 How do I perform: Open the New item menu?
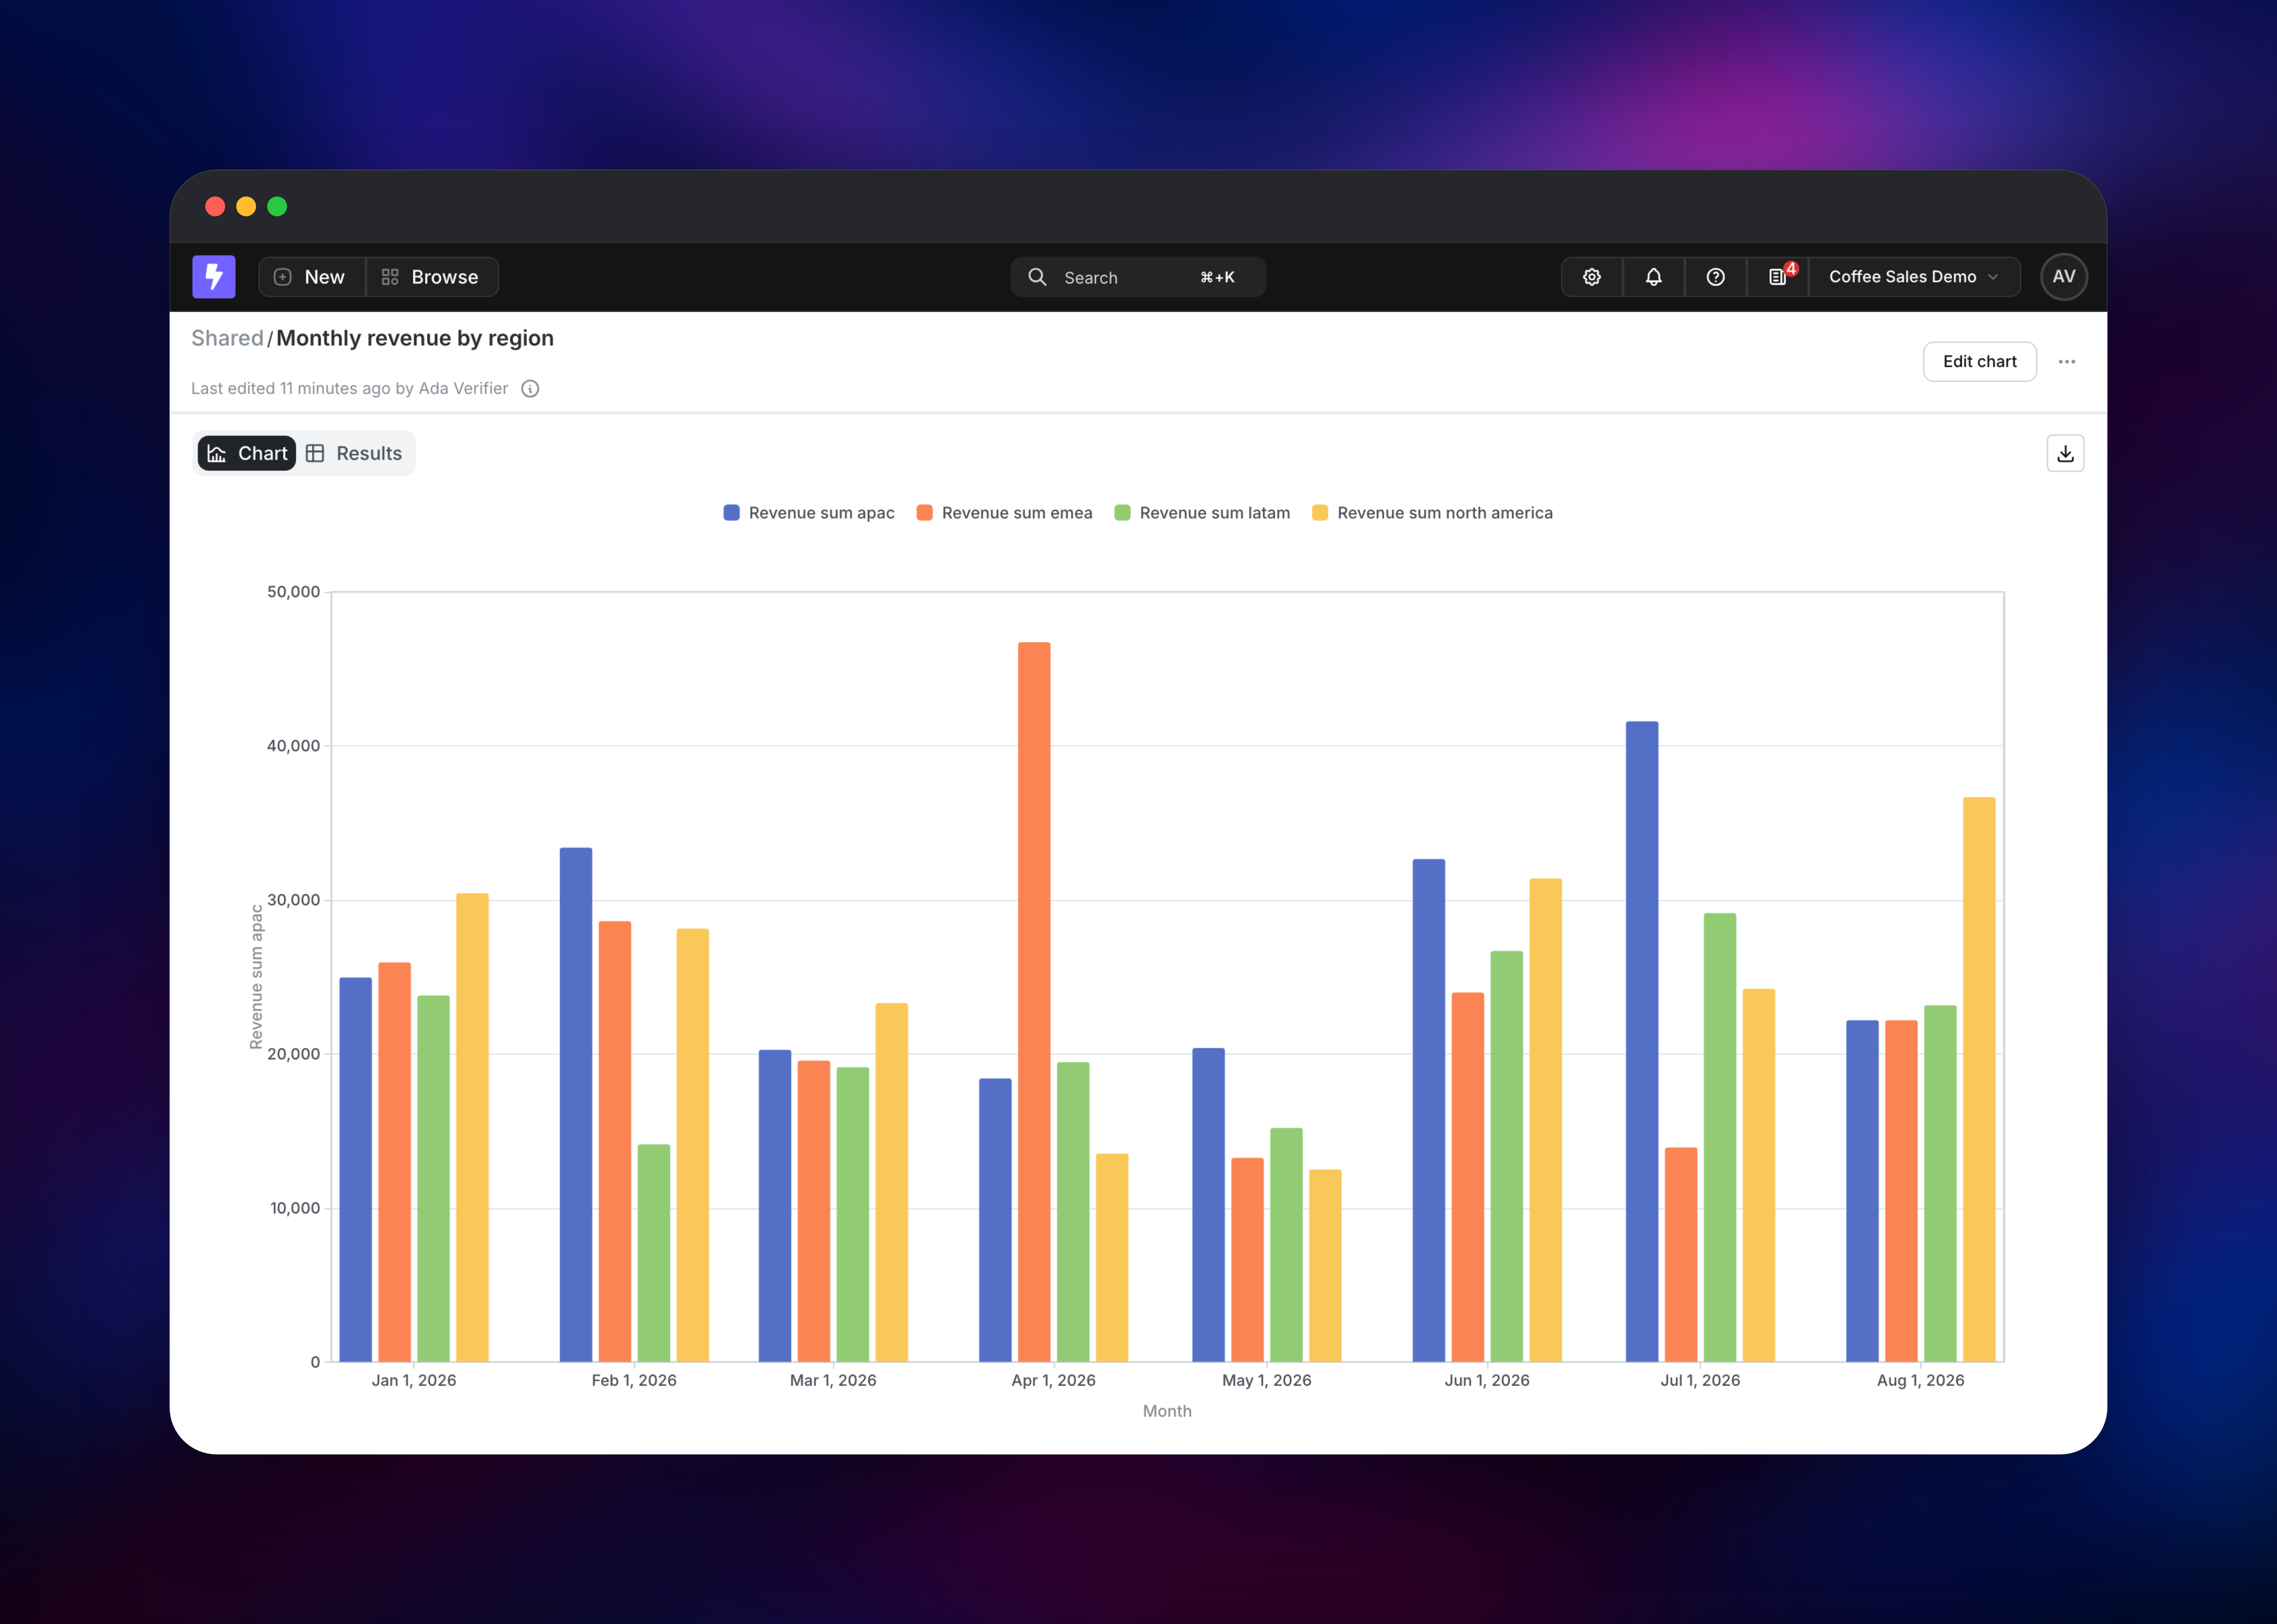tap(312, 277)
